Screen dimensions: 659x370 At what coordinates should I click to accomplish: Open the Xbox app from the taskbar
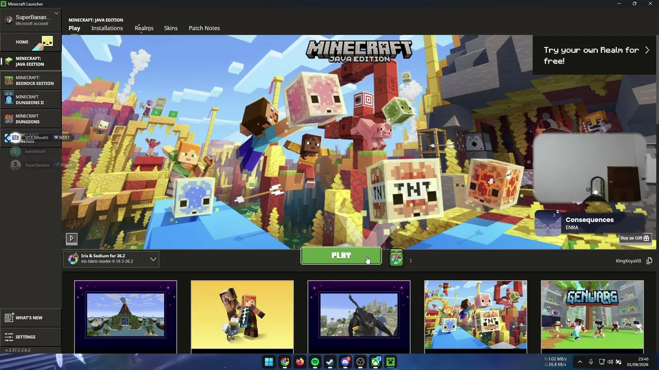click(x=376, y=362)
